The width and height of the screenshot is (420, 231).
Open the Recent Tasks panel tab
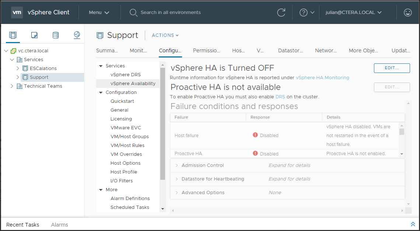pyautogui.click(x=22, y=225)
